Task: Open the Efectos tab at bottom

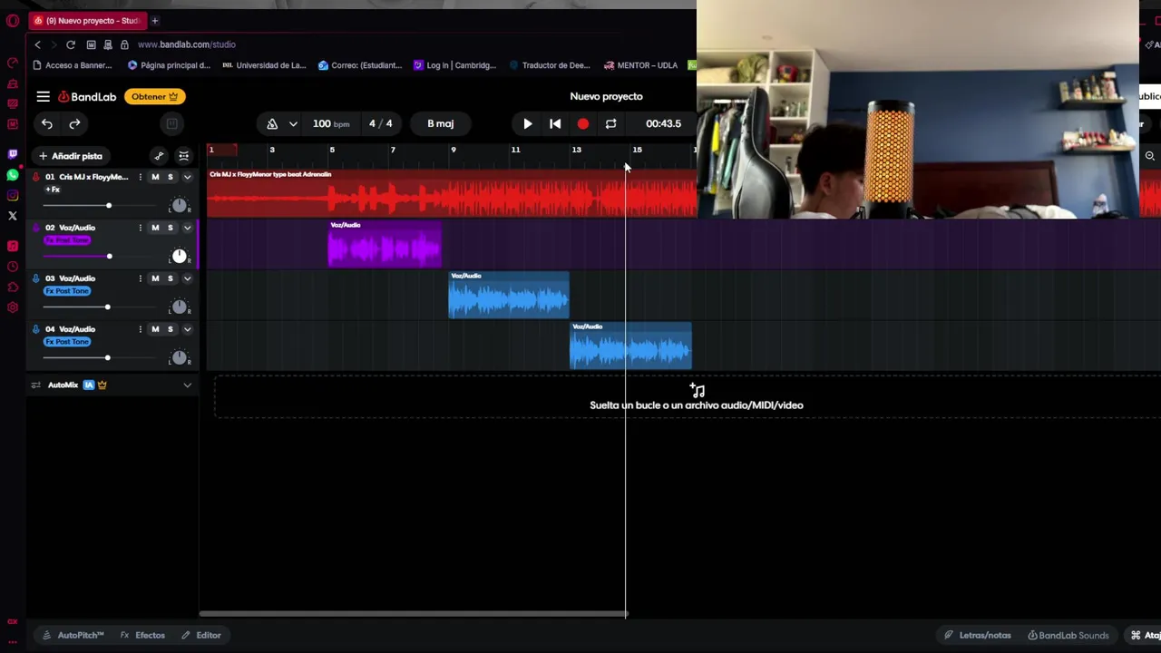Action: (143, 635)
